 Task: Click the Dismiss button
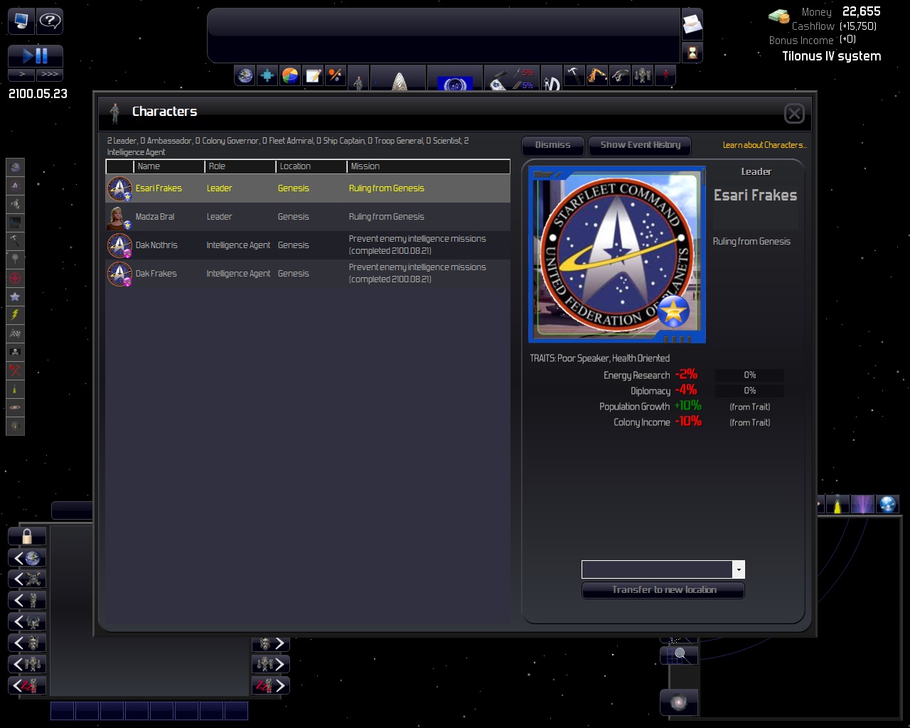tap(553, 146)
